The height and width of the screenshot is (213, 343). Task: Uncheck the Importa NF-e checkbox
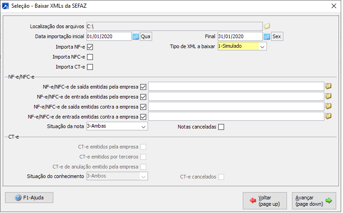(x=90, y=47)
